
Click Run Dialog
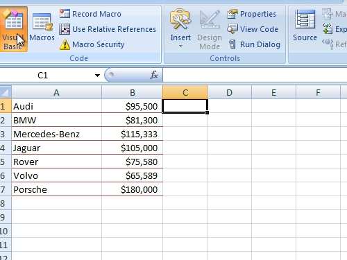[254, 44]
